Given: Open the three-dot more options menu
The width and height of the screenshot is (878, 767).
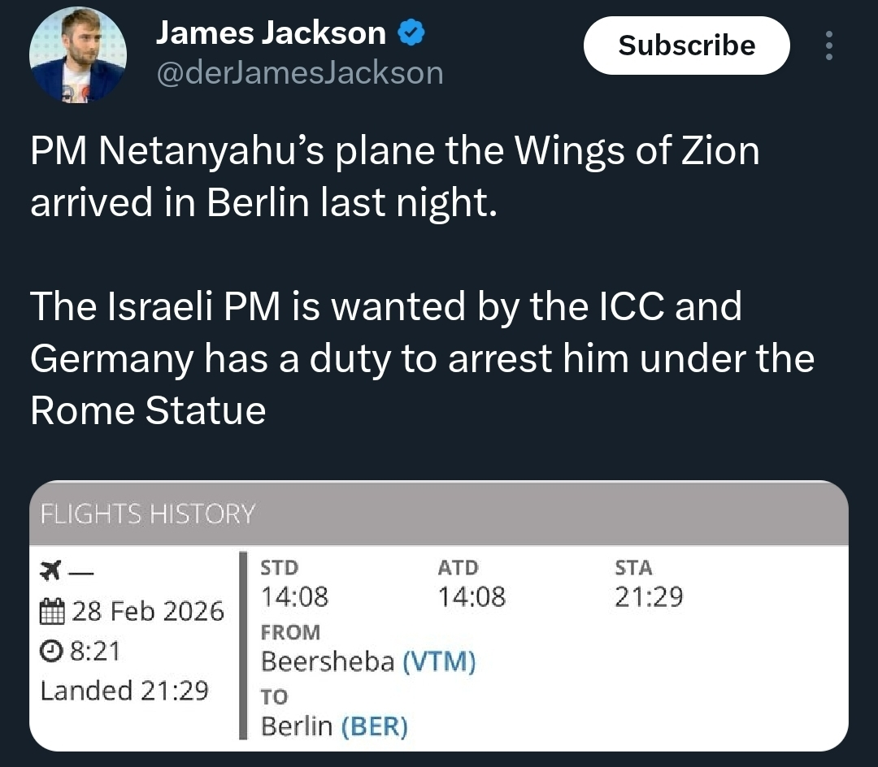Looking at the screenshot, I should pos(828,45).
